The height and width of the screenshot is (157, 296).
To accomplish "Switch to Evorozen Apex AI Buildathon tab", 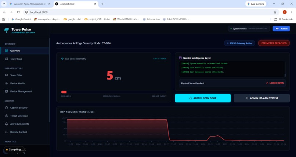I will coord(30,4).
